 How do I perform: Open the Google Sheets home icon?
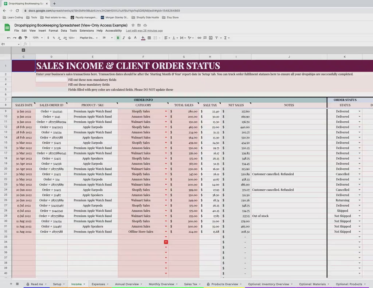click(7, 28)
